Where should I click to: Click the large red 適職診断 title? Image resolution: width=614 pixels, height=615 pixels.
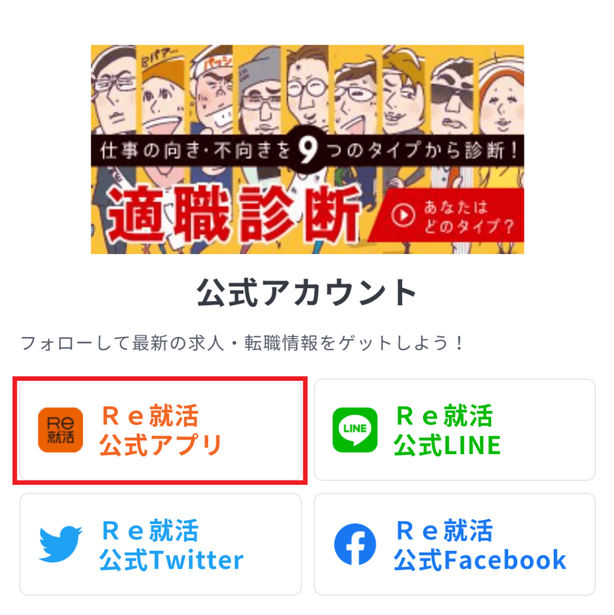point(234,214)
